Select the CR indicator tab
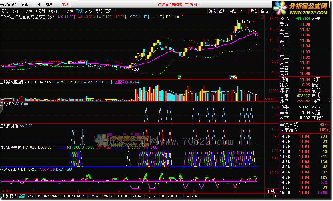 coord(79,196)
